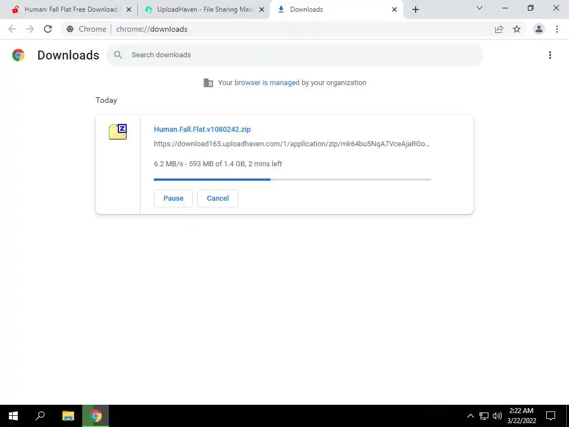This screenshot has width=569, height=427.
Task: Bookmark this tab with the star icon
Action: [517, 29]
